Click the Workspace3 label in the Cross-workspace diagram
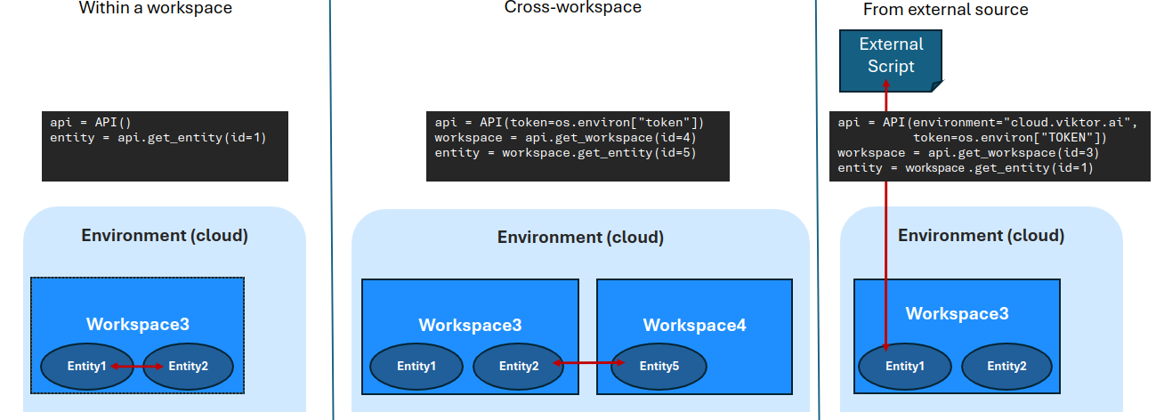Screen dimensions: 1156x420 pos(470,325)
